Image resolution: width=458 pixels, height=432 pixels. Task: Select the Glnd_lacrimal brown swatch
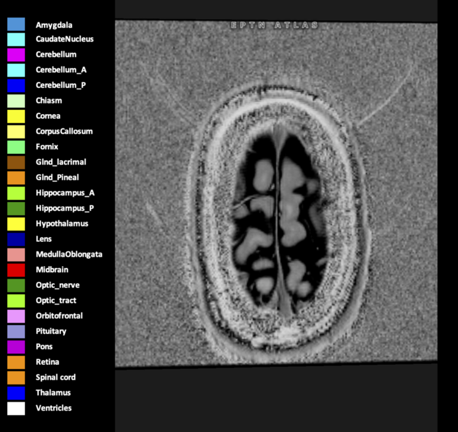point(16,162)
